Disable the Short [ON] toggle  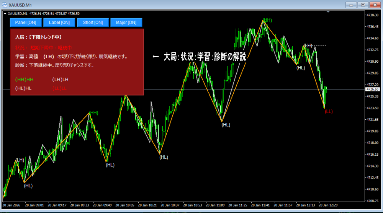pos(93,23)
